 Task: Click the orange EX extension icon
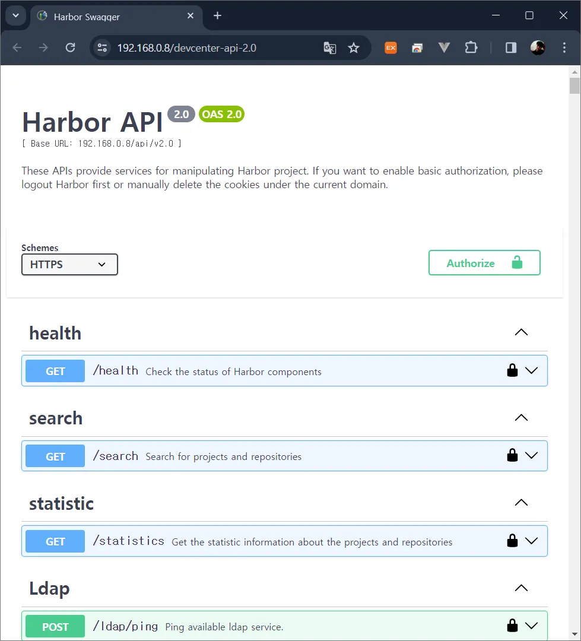coord(391,48)
